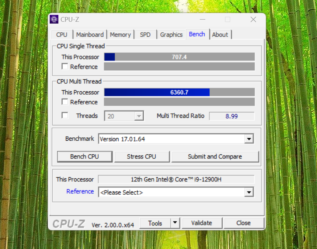
Task: Click the 'Multi Thread Ratio' label
Action: tap(181, 116)
